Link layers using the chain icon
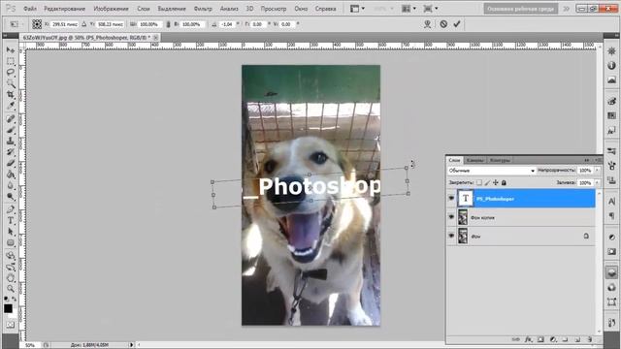This screenshot has width=621, height=349. pos(515,339)
